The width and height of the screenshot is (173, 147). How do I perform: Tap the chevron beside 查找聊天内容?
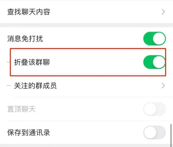(x=163, y=12)
